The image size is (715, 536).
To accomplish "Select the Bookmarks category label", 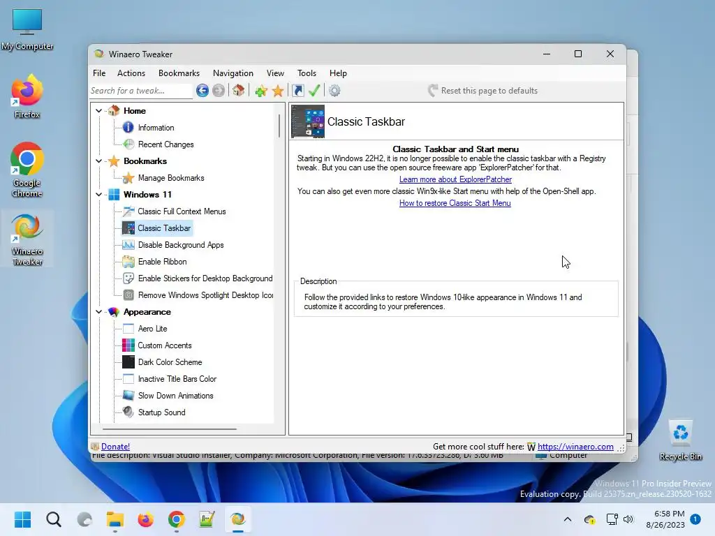I will pyautogui.click(x=145, y=161).
